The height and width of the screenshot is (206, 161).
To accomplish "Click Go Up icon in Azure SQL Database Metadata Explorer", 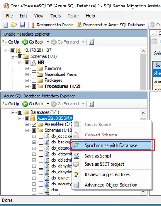I will pyautogui.click(x=4, y=104).
